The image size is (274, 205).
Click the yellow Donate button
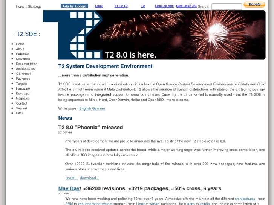click(254, 5)
